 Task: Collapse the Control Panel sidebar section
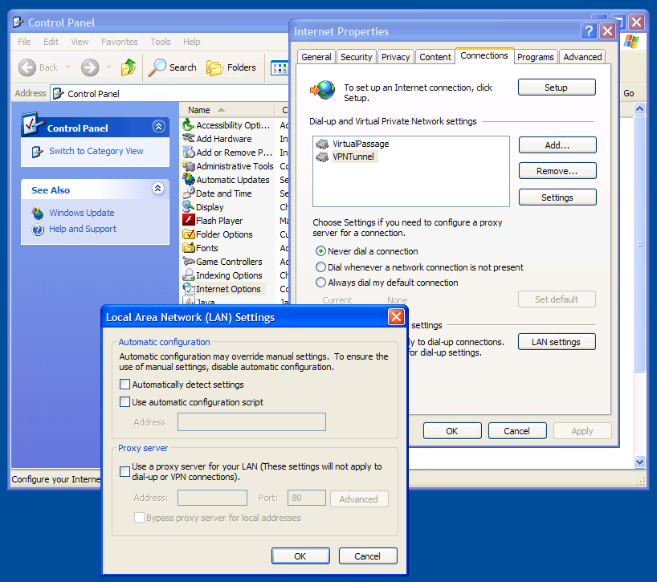coord(158,127)
